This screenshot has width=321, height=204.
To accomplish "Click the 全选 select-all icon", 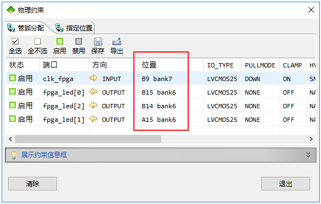I will tap(15, 41).
